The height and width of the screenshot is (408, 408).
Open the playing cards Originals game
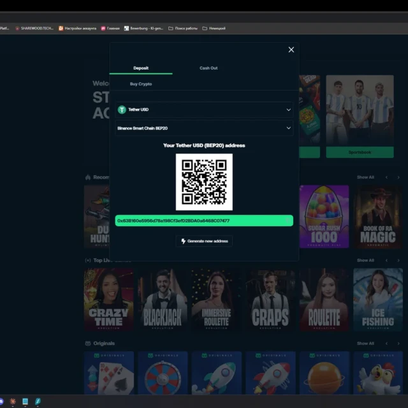click(x=109, y=373)
